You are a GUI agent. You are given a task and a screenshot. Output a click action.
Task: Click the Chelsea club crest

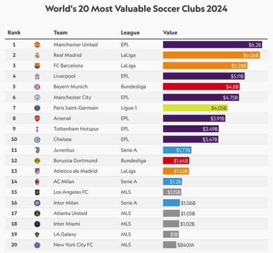coord(37,139)
